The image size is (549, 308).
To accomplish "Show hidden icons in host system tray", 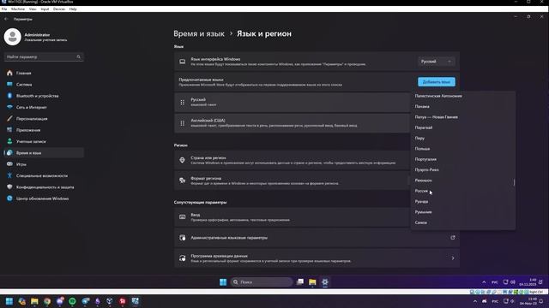I will (x=475, y=301).
